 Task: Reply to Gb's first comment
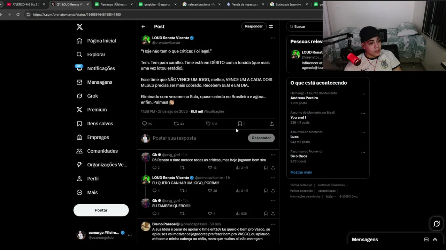point(155,168)
